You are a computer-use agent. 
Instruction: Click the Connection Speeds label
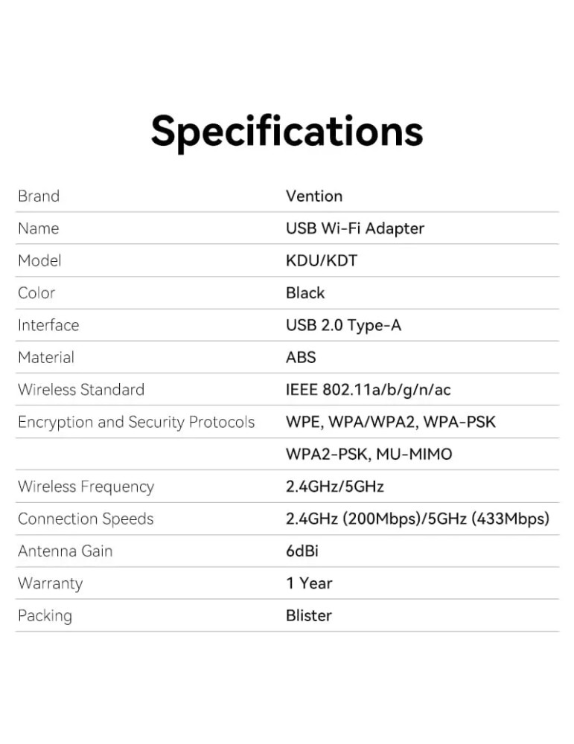[x=86, y=519]
